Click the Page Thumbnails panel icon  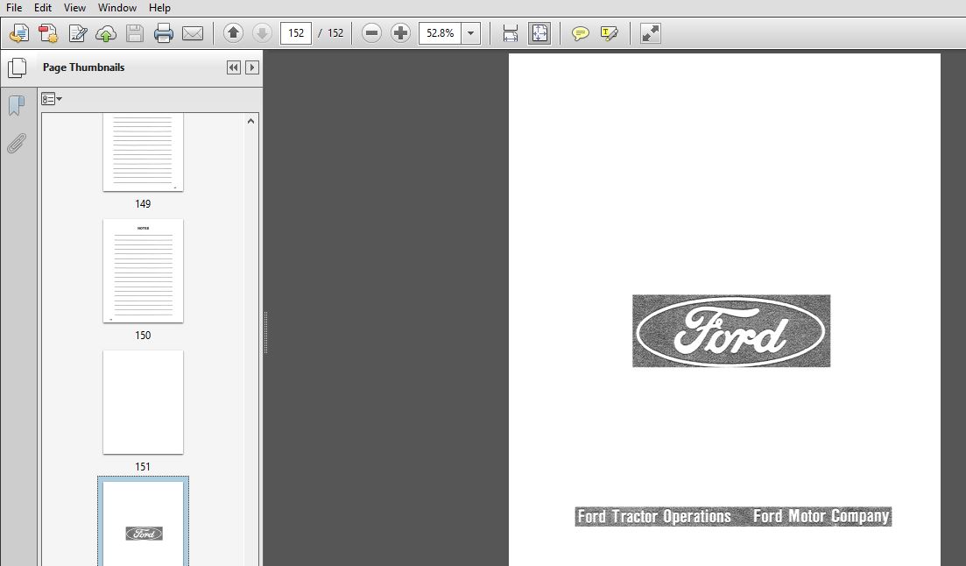pos(18,67)
